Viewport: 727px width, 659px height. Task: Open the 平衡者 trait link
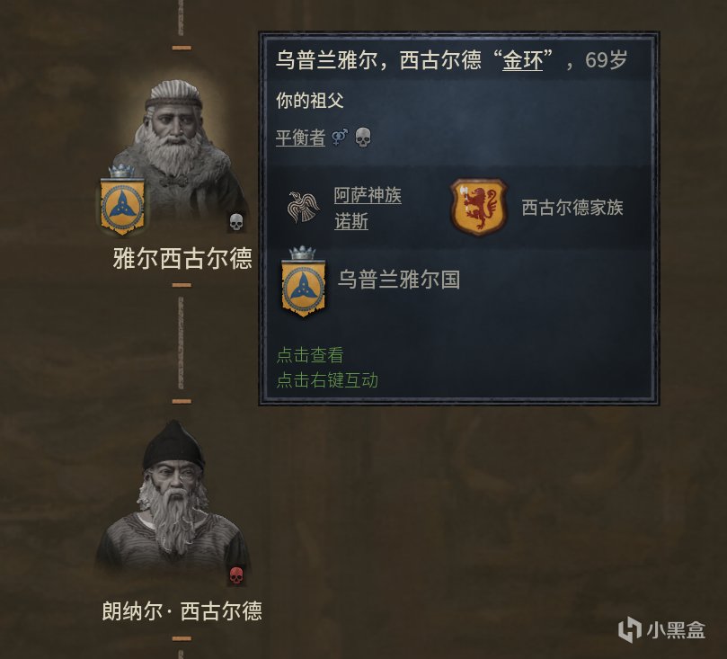pyautogui.click(x=300, y=138)
